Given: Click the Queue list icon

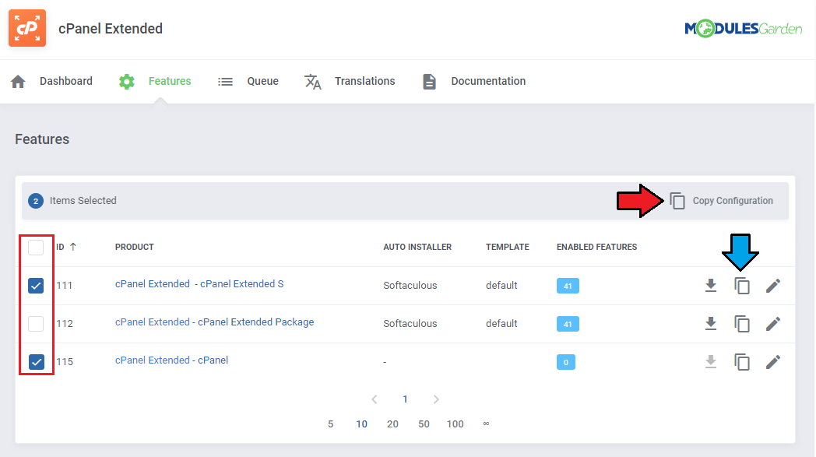Looking at the screenshot, I should (225, 82).
